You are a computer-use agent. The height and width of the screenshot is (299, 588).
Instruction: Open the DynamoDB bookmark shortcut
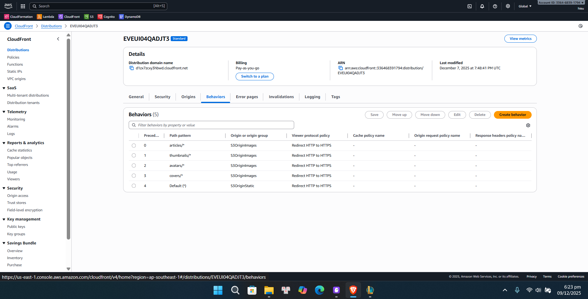(130, 17)
